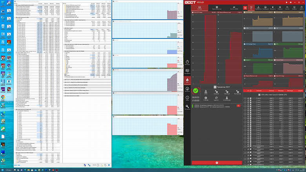Open Google Chrome from the desktop

pos(3,98)
